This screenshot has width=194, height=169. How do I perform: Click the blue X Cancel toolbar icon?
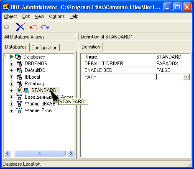tap(20, 27)
